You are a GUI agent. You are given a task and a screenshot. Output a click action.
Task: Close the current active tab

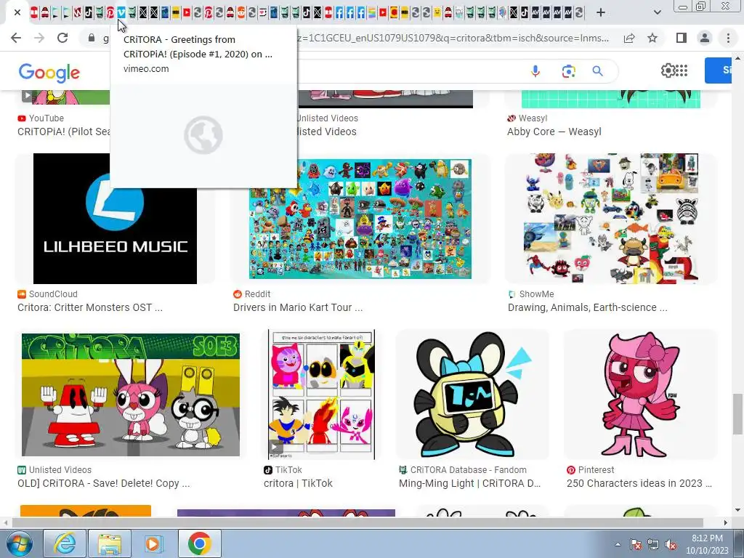click(x=17, y=13)
